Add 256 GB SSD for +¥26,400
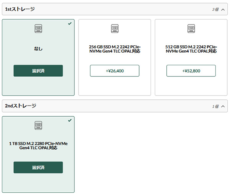The width and height of the screenshot is (230, 195). pyautogui.click(x=115, y=71)
